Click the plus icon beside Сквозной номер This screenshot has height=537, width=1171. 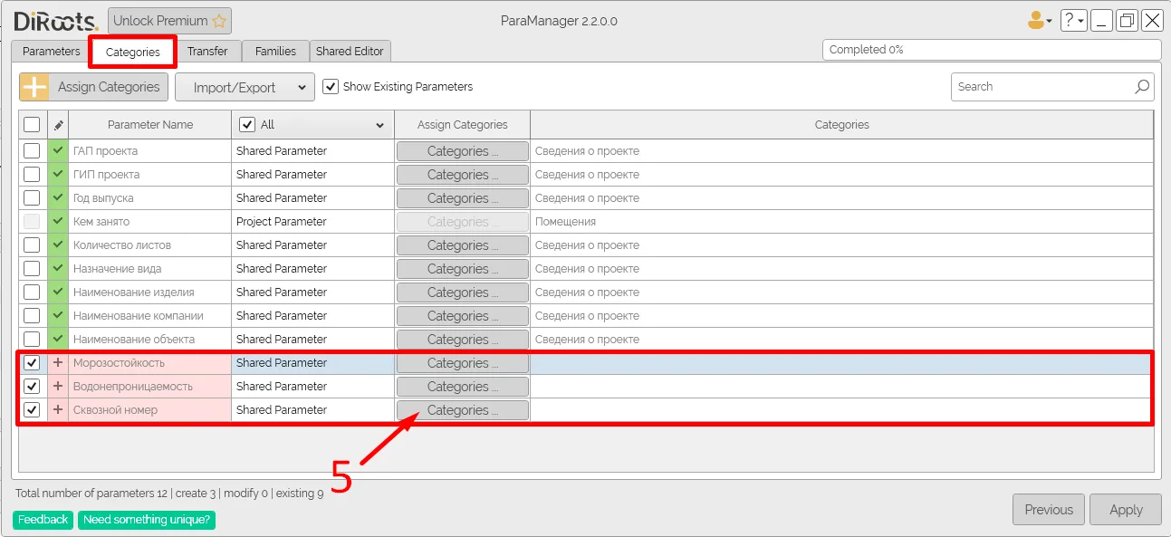click(58, 410)
